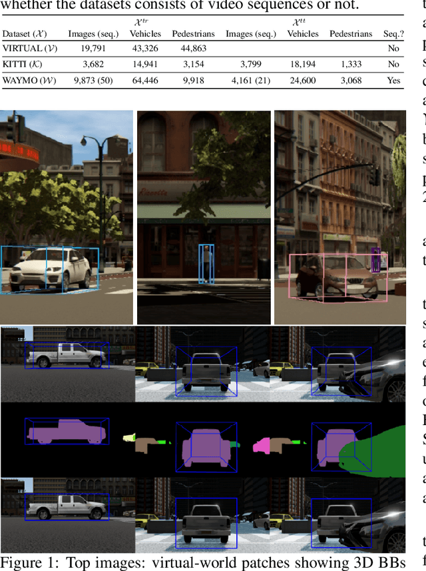Image resolution: width=426 pixels, height=571 pixels.
Task: Click the value 64,446 in WAYMO row
Action: coord(145,81)
